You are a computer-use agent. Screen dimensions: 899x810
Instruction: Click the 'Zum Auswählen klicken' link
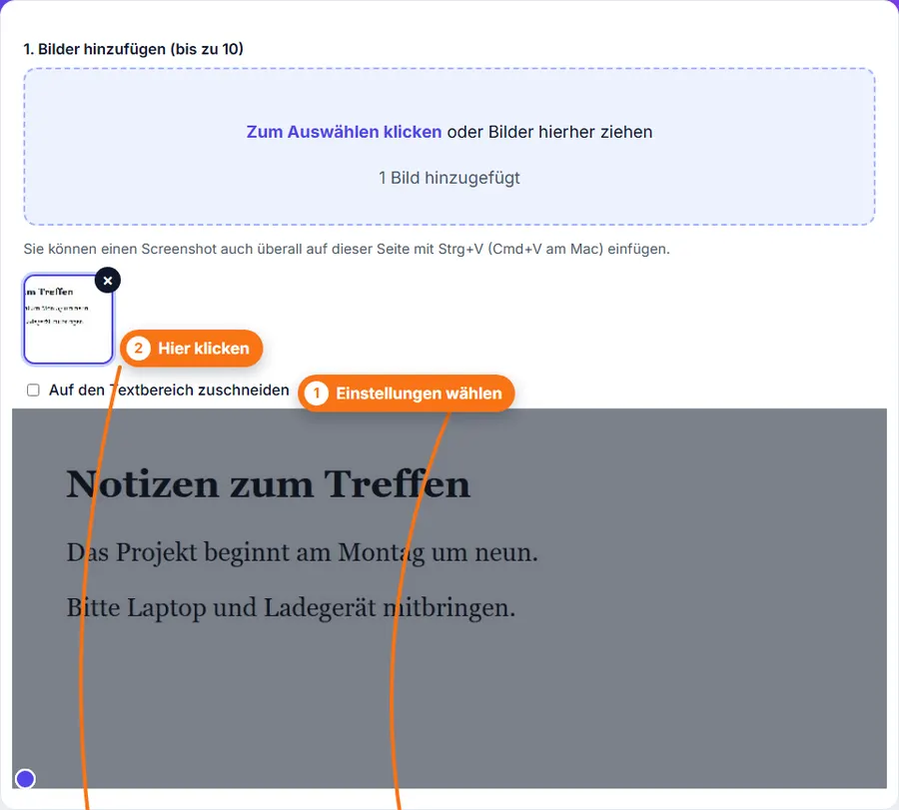click(344, 132)
